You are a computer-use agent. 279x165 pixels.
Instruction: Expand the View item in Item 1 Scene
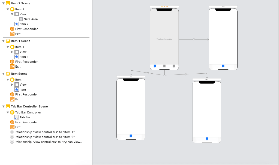pos(12,52)
